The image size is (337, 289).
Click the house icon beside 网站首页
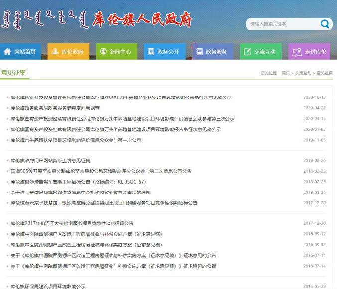pyautogui.click(x=8, y=52)
